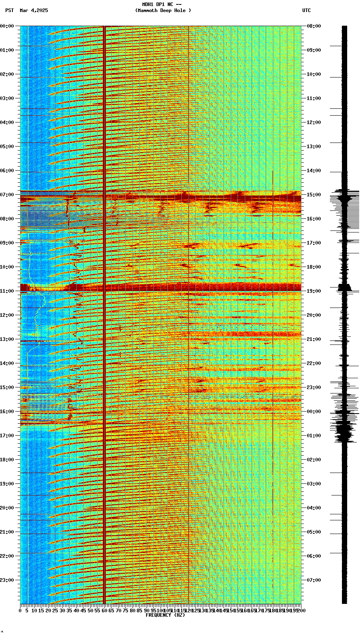Click the 60 Hz frequency tick label
The height and width of the screenshot is (636, 362).
click(x=104, y=611)
